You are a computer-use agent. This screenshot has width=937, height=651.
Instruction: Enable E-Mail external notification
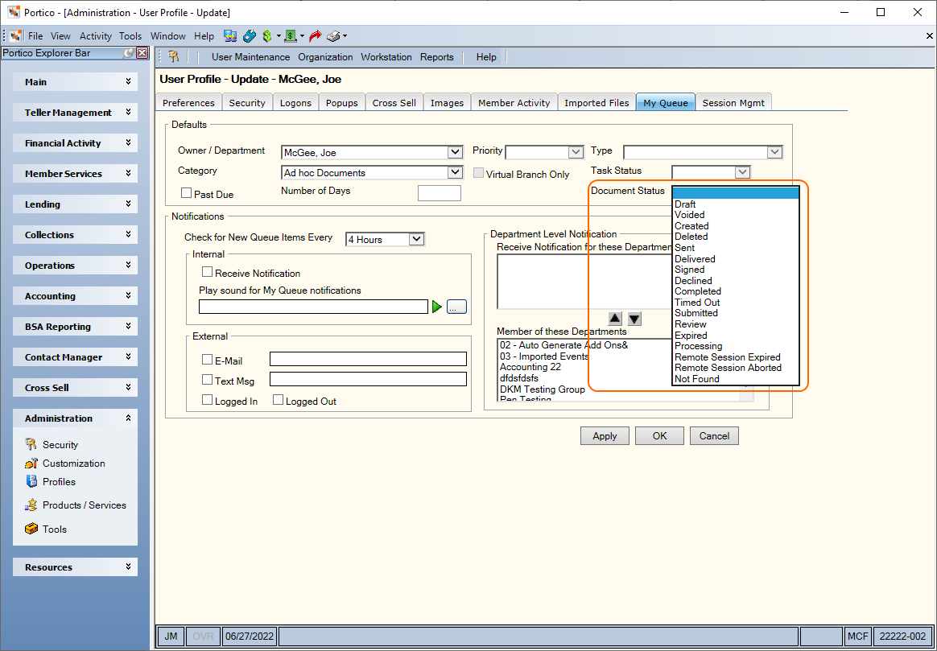click(x=208, y=360)
